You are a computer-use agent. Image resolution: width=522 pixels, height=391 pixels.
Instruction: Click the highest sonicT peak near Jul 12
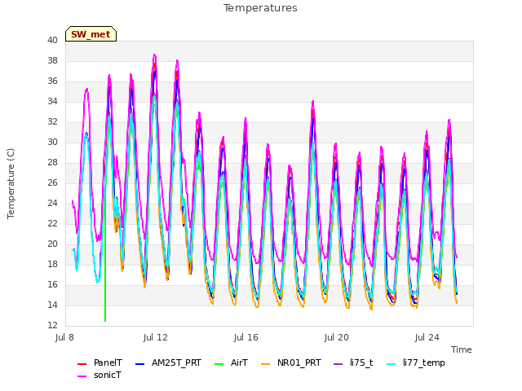[154, 55]
